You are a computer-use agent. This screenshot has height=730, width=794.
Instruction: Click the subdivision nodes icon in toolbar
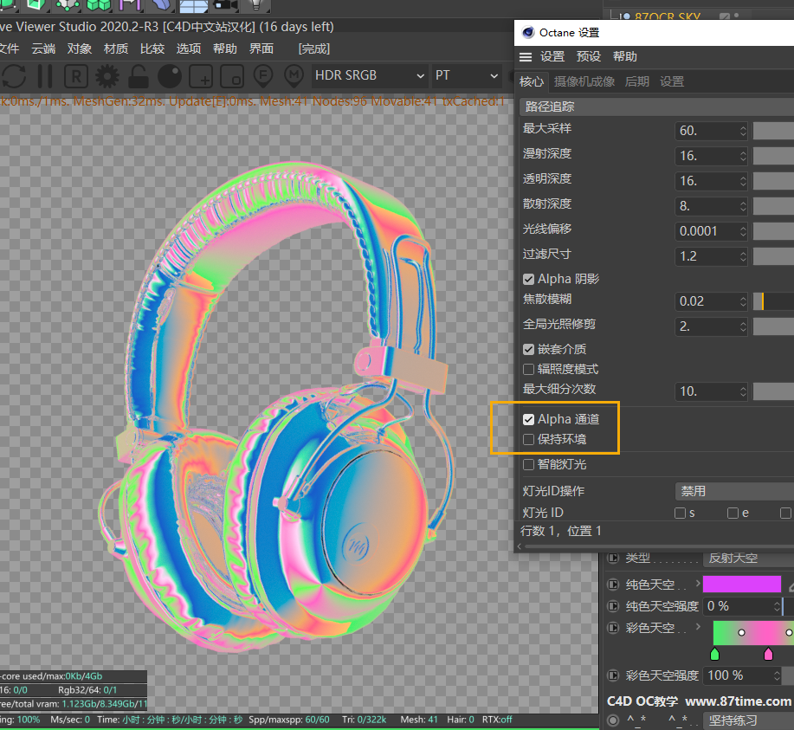pos(68,5)
